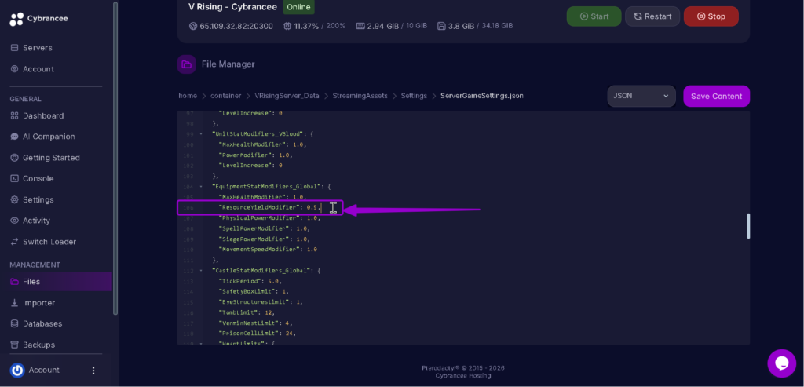Open the VRisingServer_Data breadcrumb folder
Image resolution: width=804 pixels, height=387 pixels.
click(287, 96)
